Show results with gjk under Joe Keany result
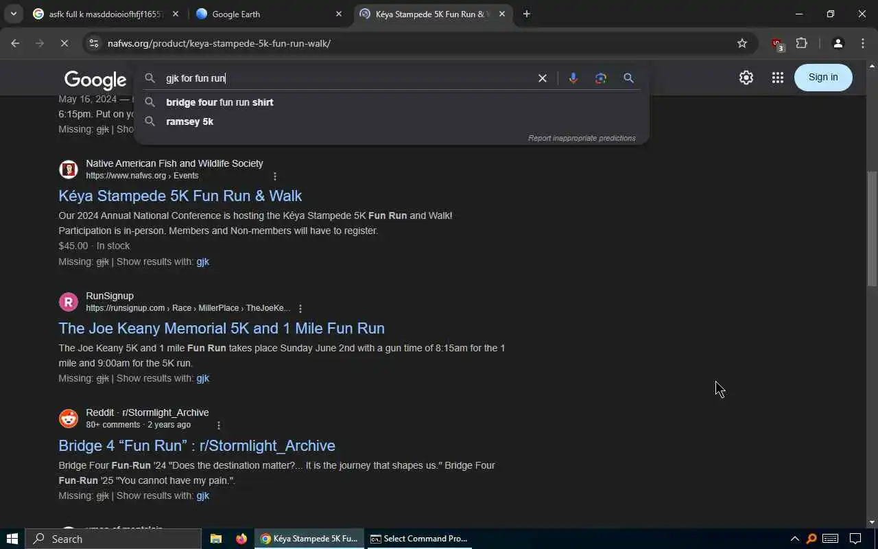The height and width of the screenshot is (549, 878). 202,378
